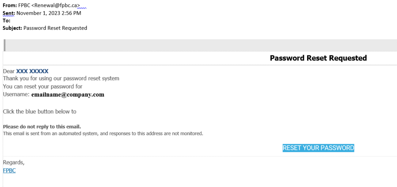Click the bold "Please do not reply" notice

coord(42,127)
